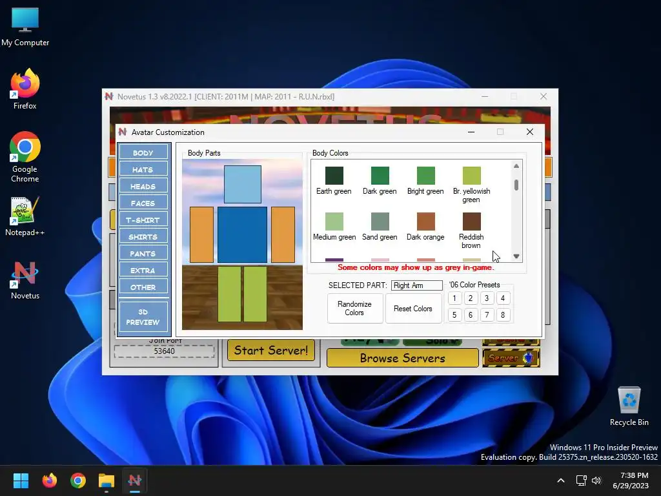
Task: Go to the T-SHIRT tab
Action: tap(143, 220)
